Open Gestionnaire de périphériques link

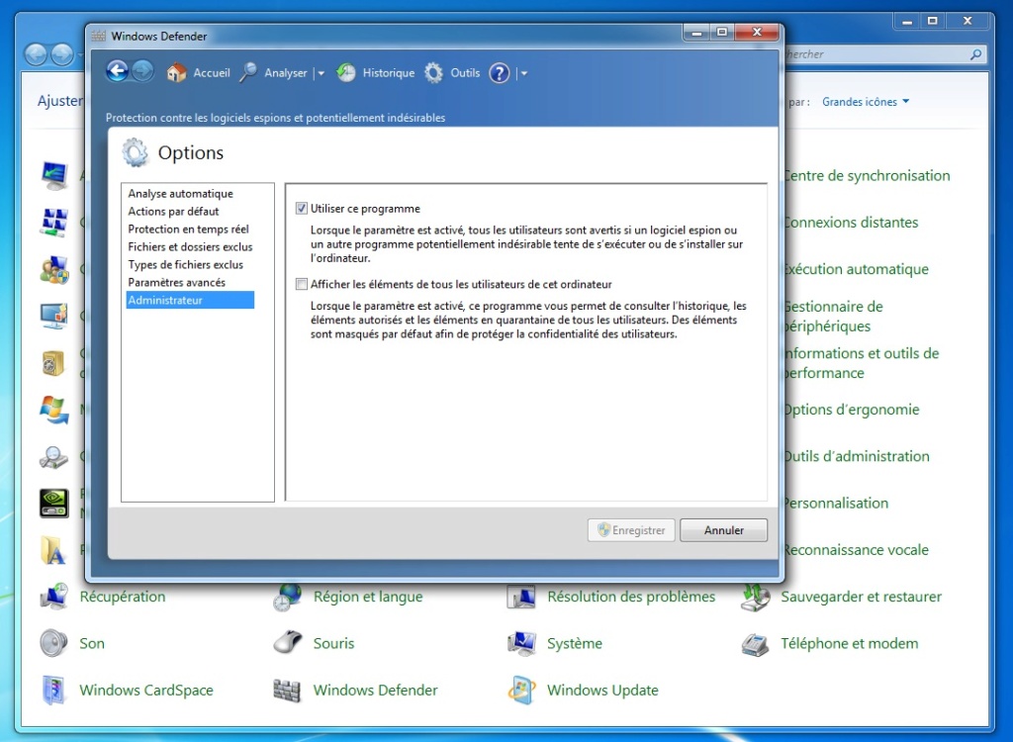[833, 316]
